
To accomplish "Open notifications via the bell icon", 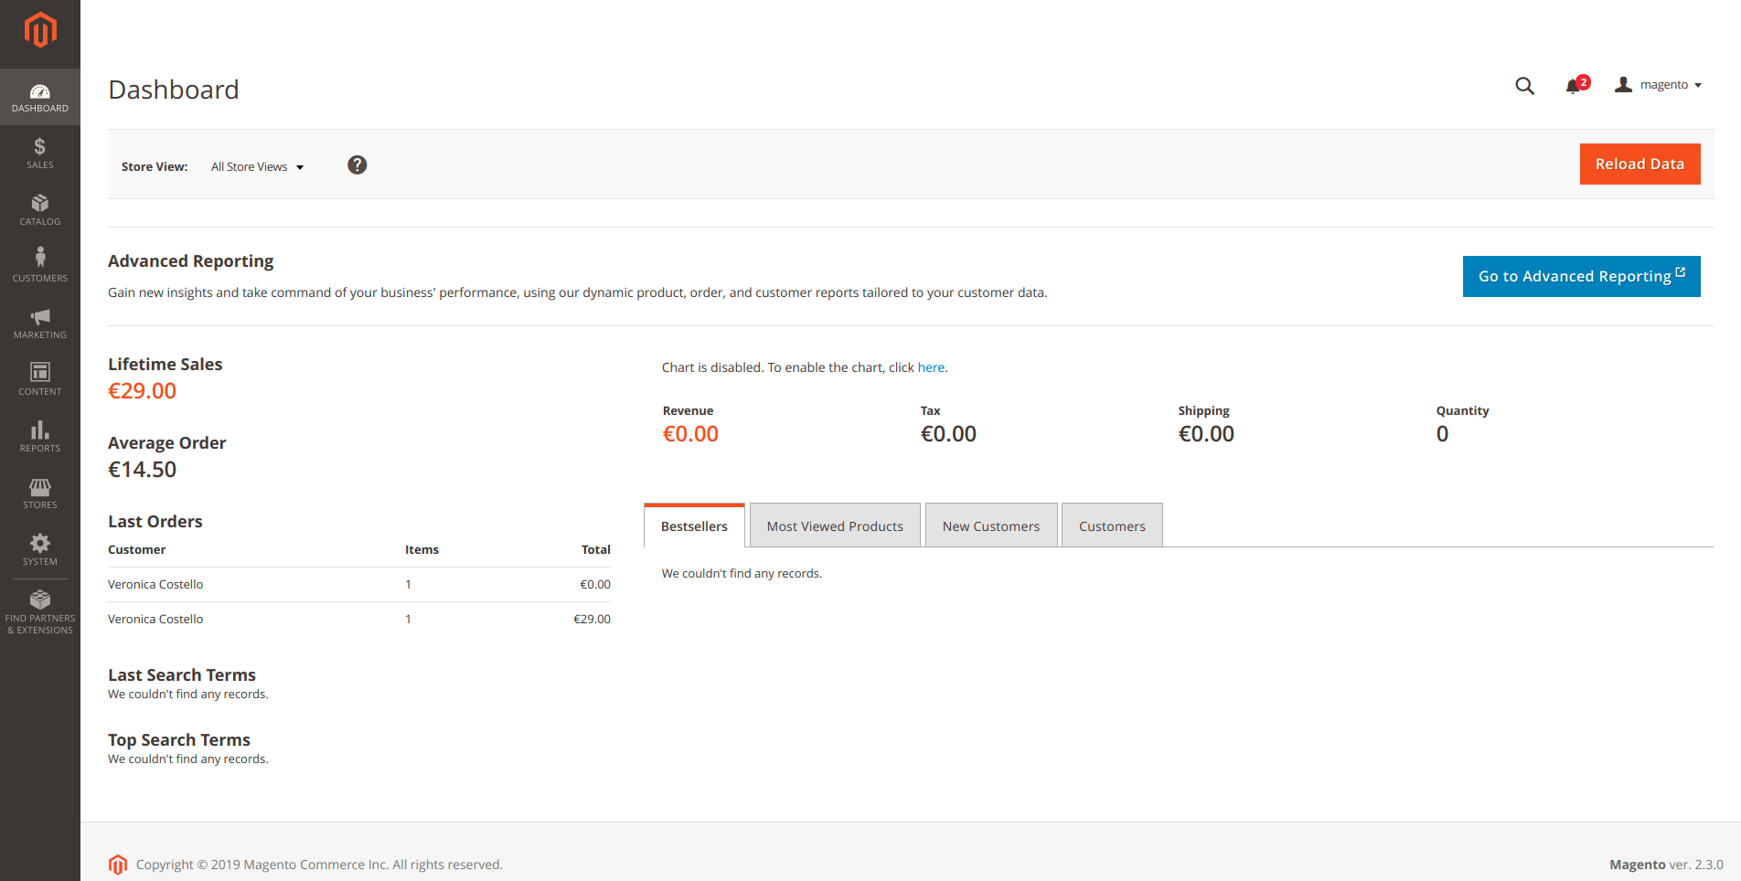I will tap(1575, 85).
